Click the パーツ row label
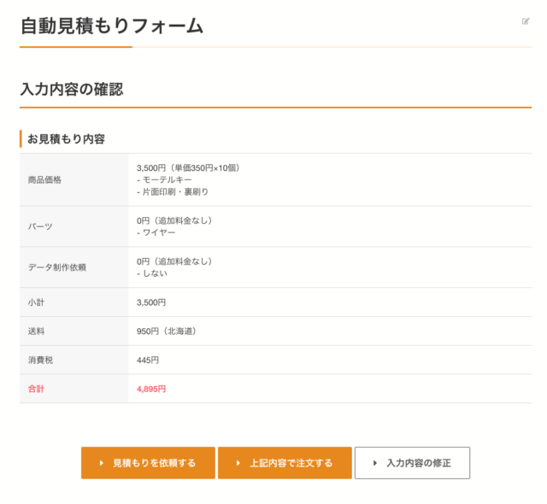 tap(40, 226)
